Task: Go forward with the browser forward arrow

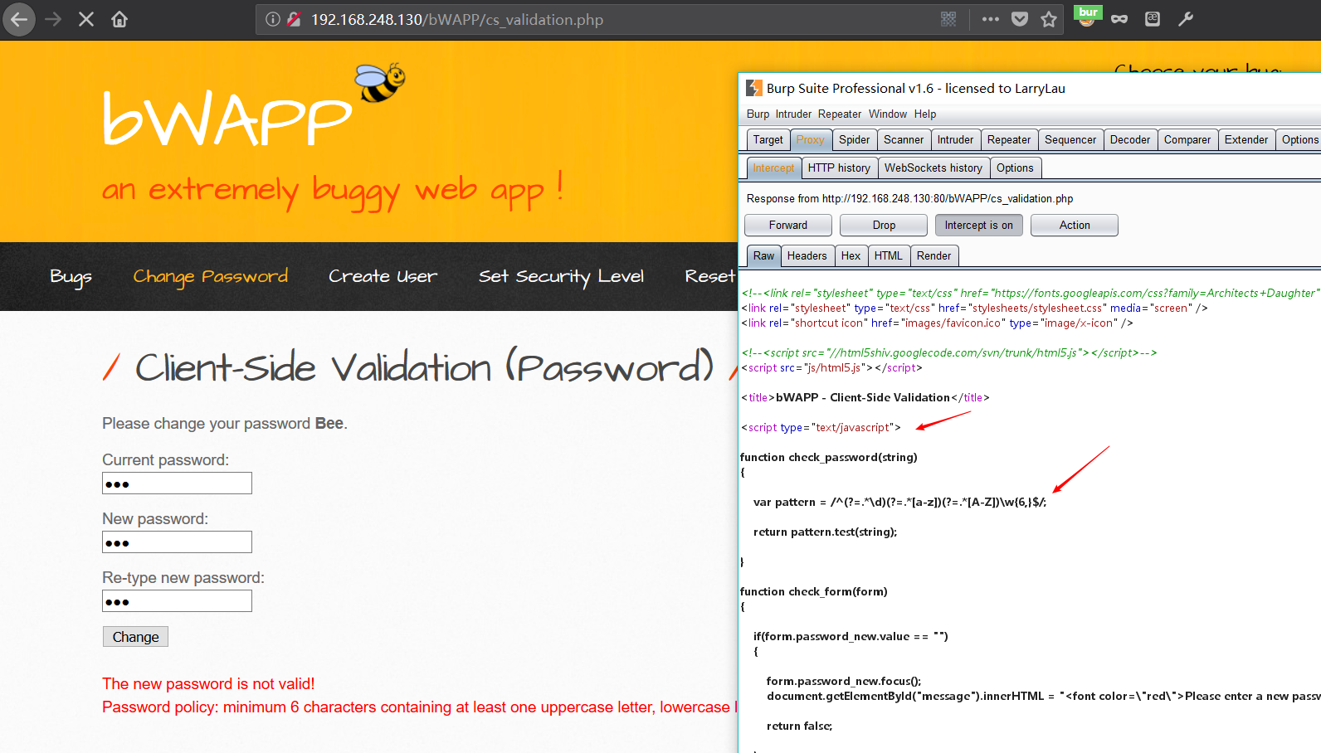Action: 53,19
